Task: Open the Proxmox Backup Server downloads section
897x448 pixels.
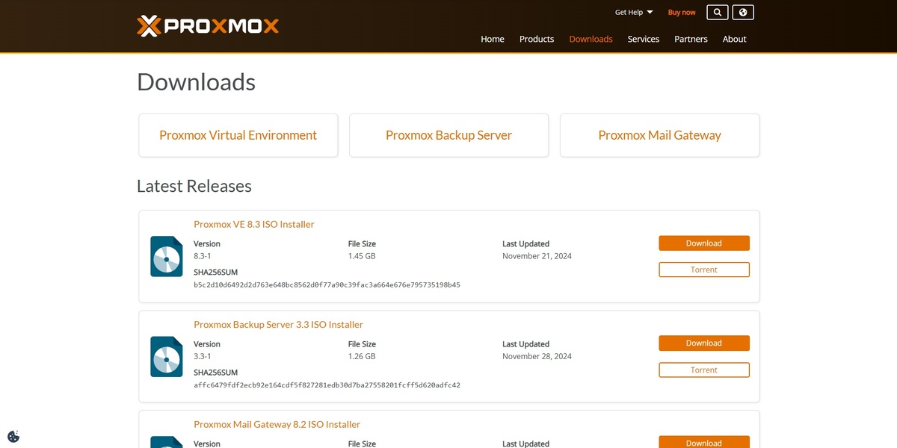Action: 449,135
